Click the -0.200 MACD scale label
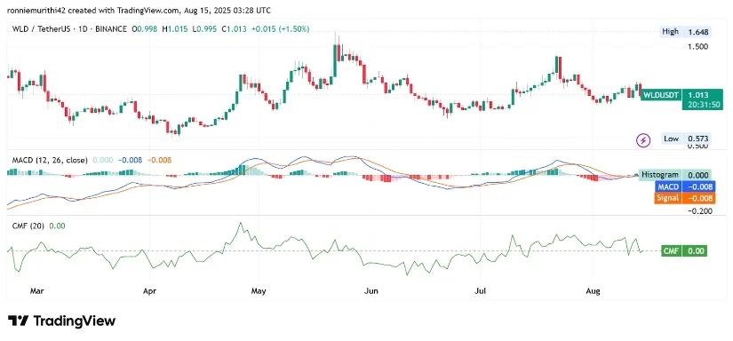 coord(699,210)
